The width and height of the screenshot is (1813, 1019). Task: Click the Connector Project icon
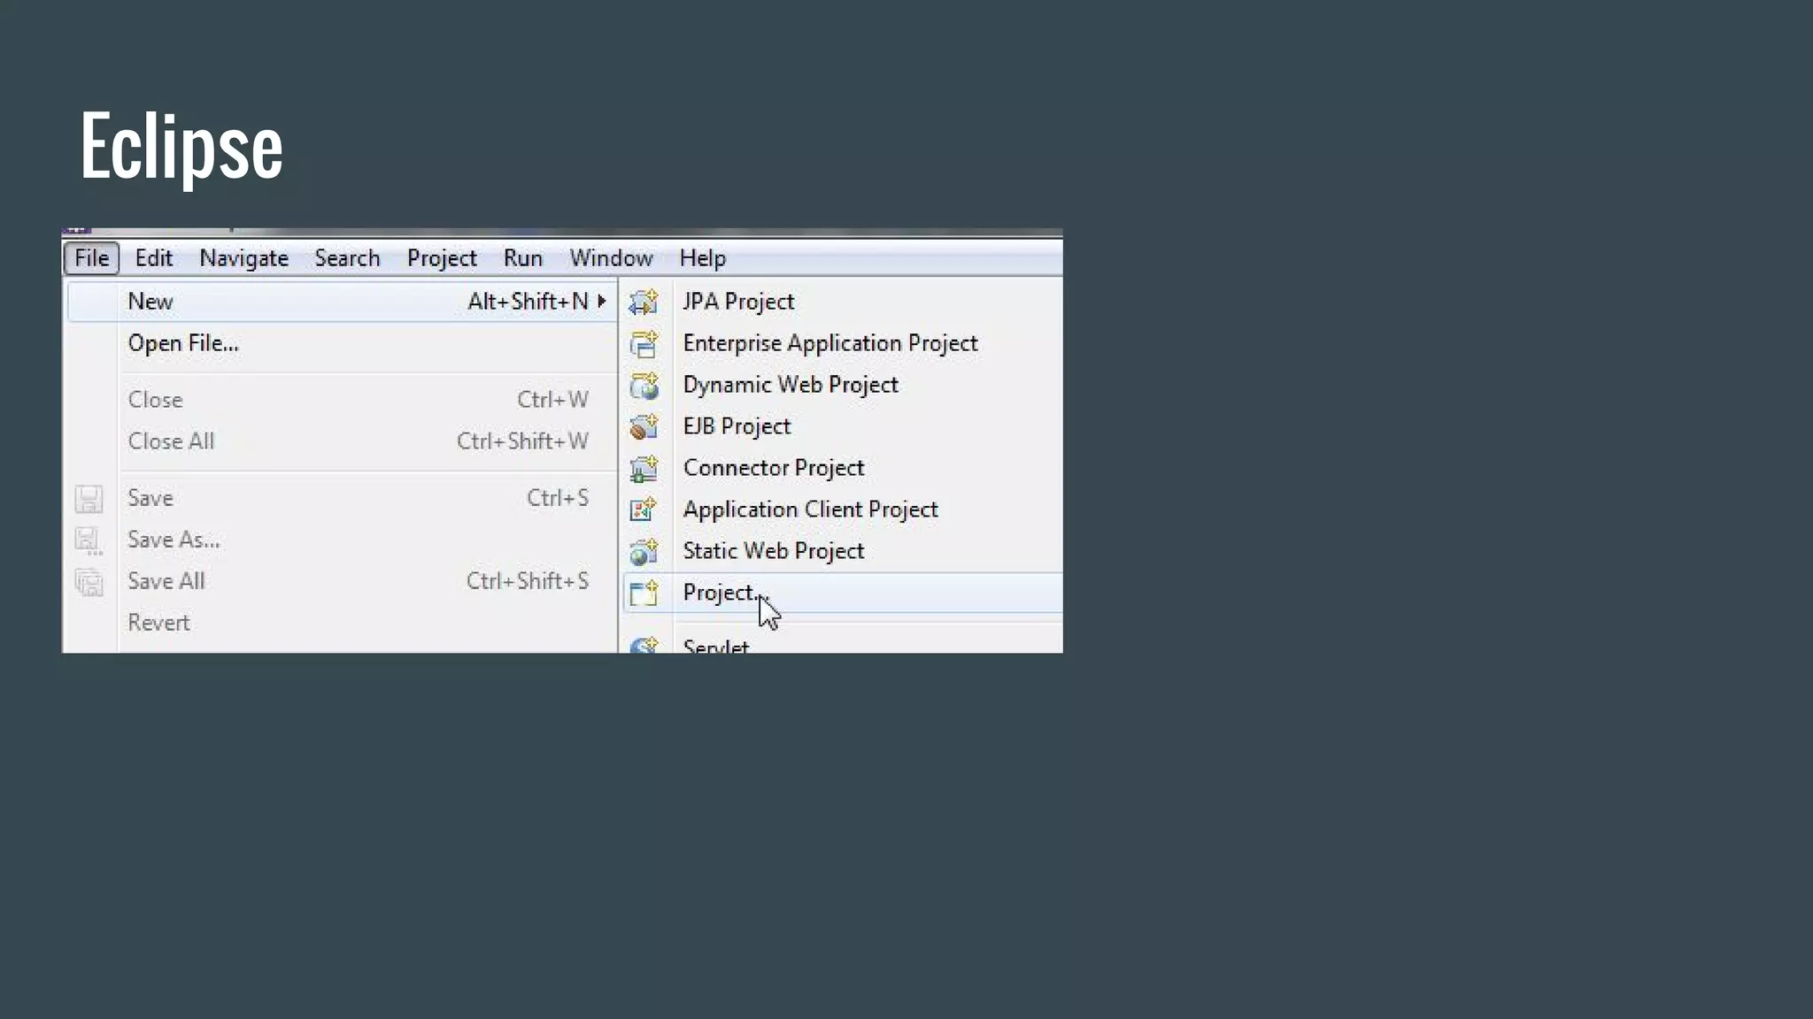click(x=644, y=468)
